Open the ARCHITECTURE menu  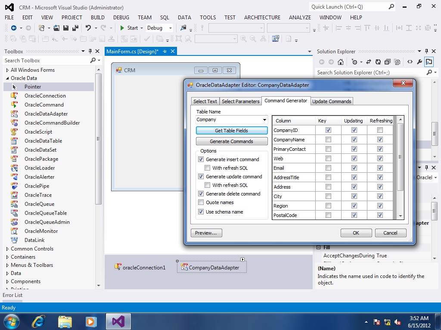tap(262, 17)
